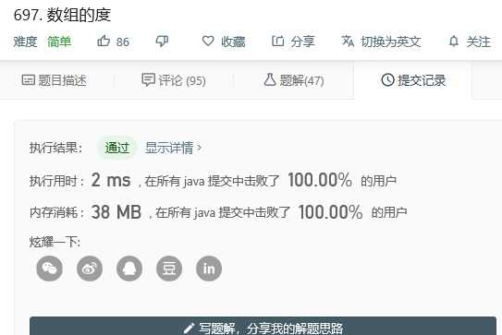Click the bell 关注 icon
The image size is (502, 335).
tap(454, 42)
